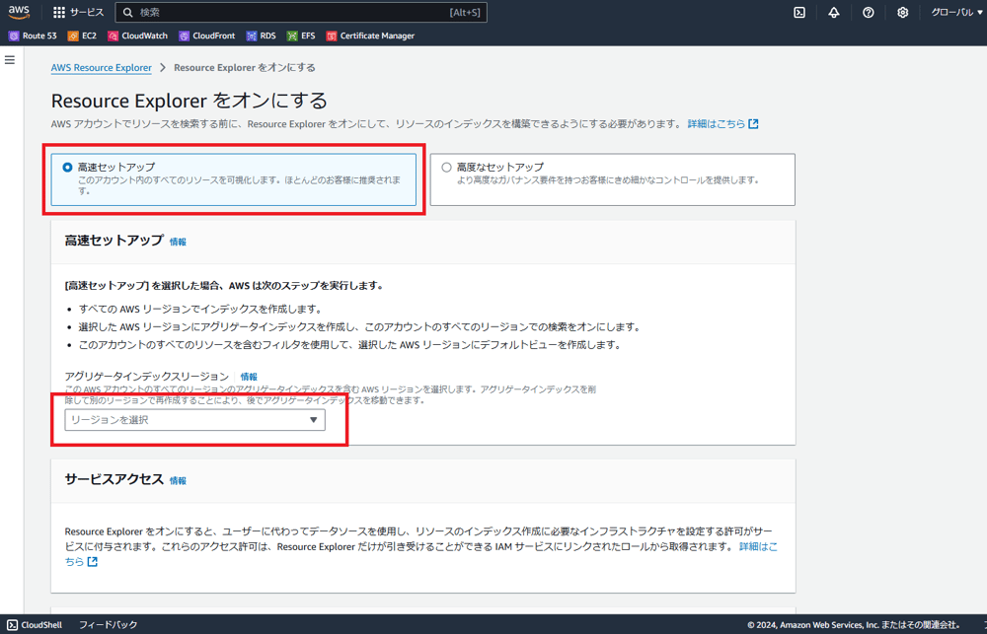Screen dimensions: 987x634
Task: Expand the side navigation hamburger menu
Action: (x=10, y=60)
